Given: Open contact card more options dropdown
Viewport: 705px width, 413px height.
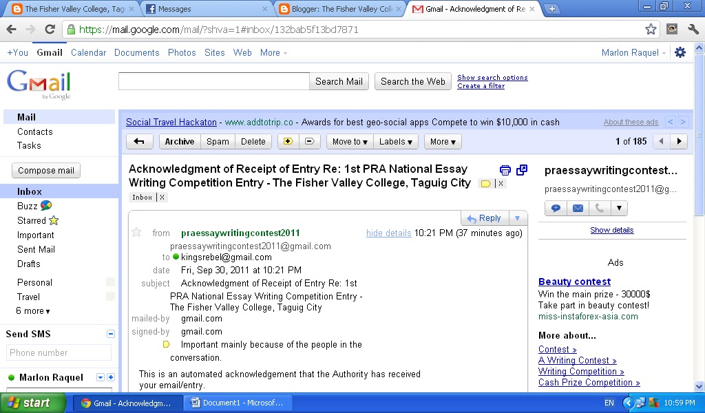Looking at the screenshot, I should point(619,208).
